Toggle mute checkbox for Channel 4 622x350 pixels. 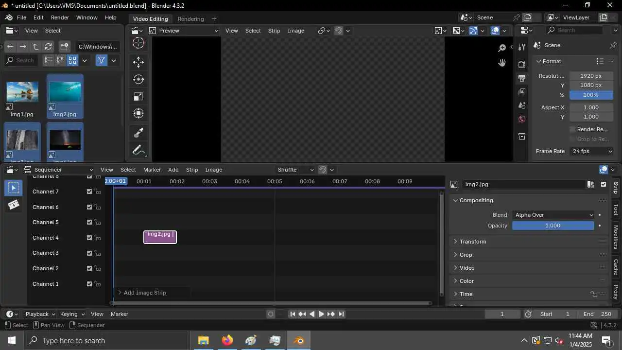(89, 238)
